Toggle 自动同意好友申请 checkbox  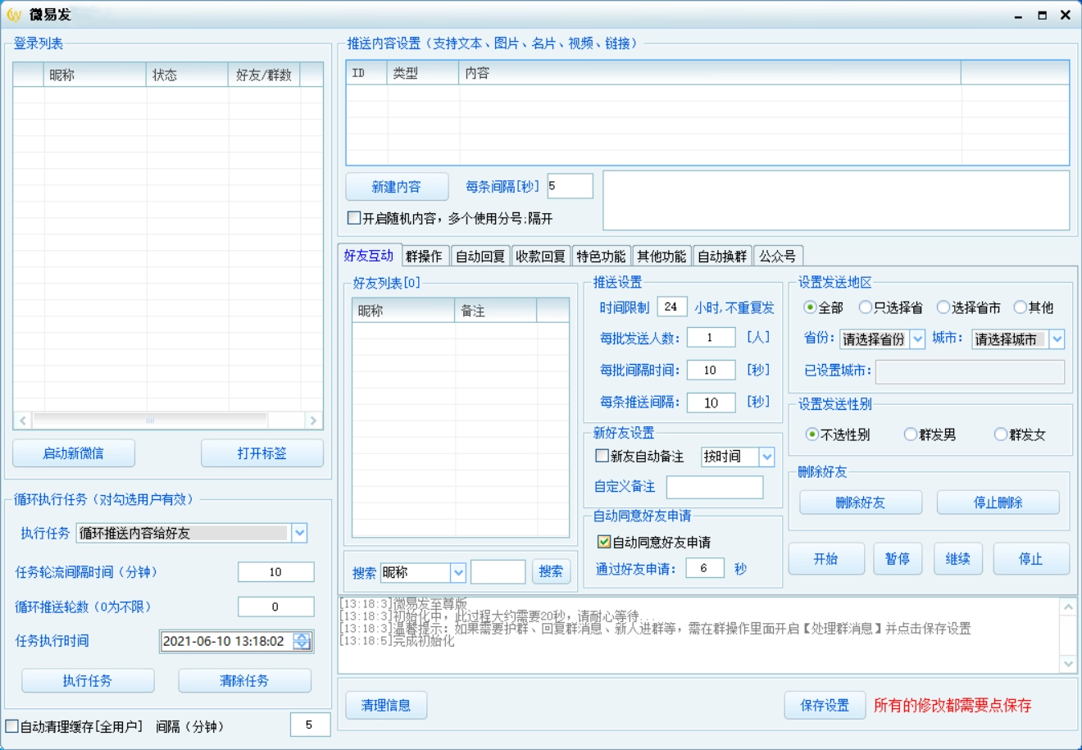(604, 542)
